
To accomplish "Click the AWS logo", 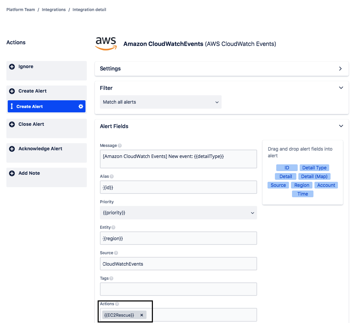I will (x=106, y=44).
